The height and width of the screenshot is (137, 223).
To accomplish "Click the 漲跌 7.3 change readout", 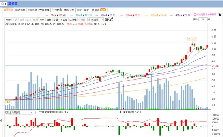I will coord(71,24).
